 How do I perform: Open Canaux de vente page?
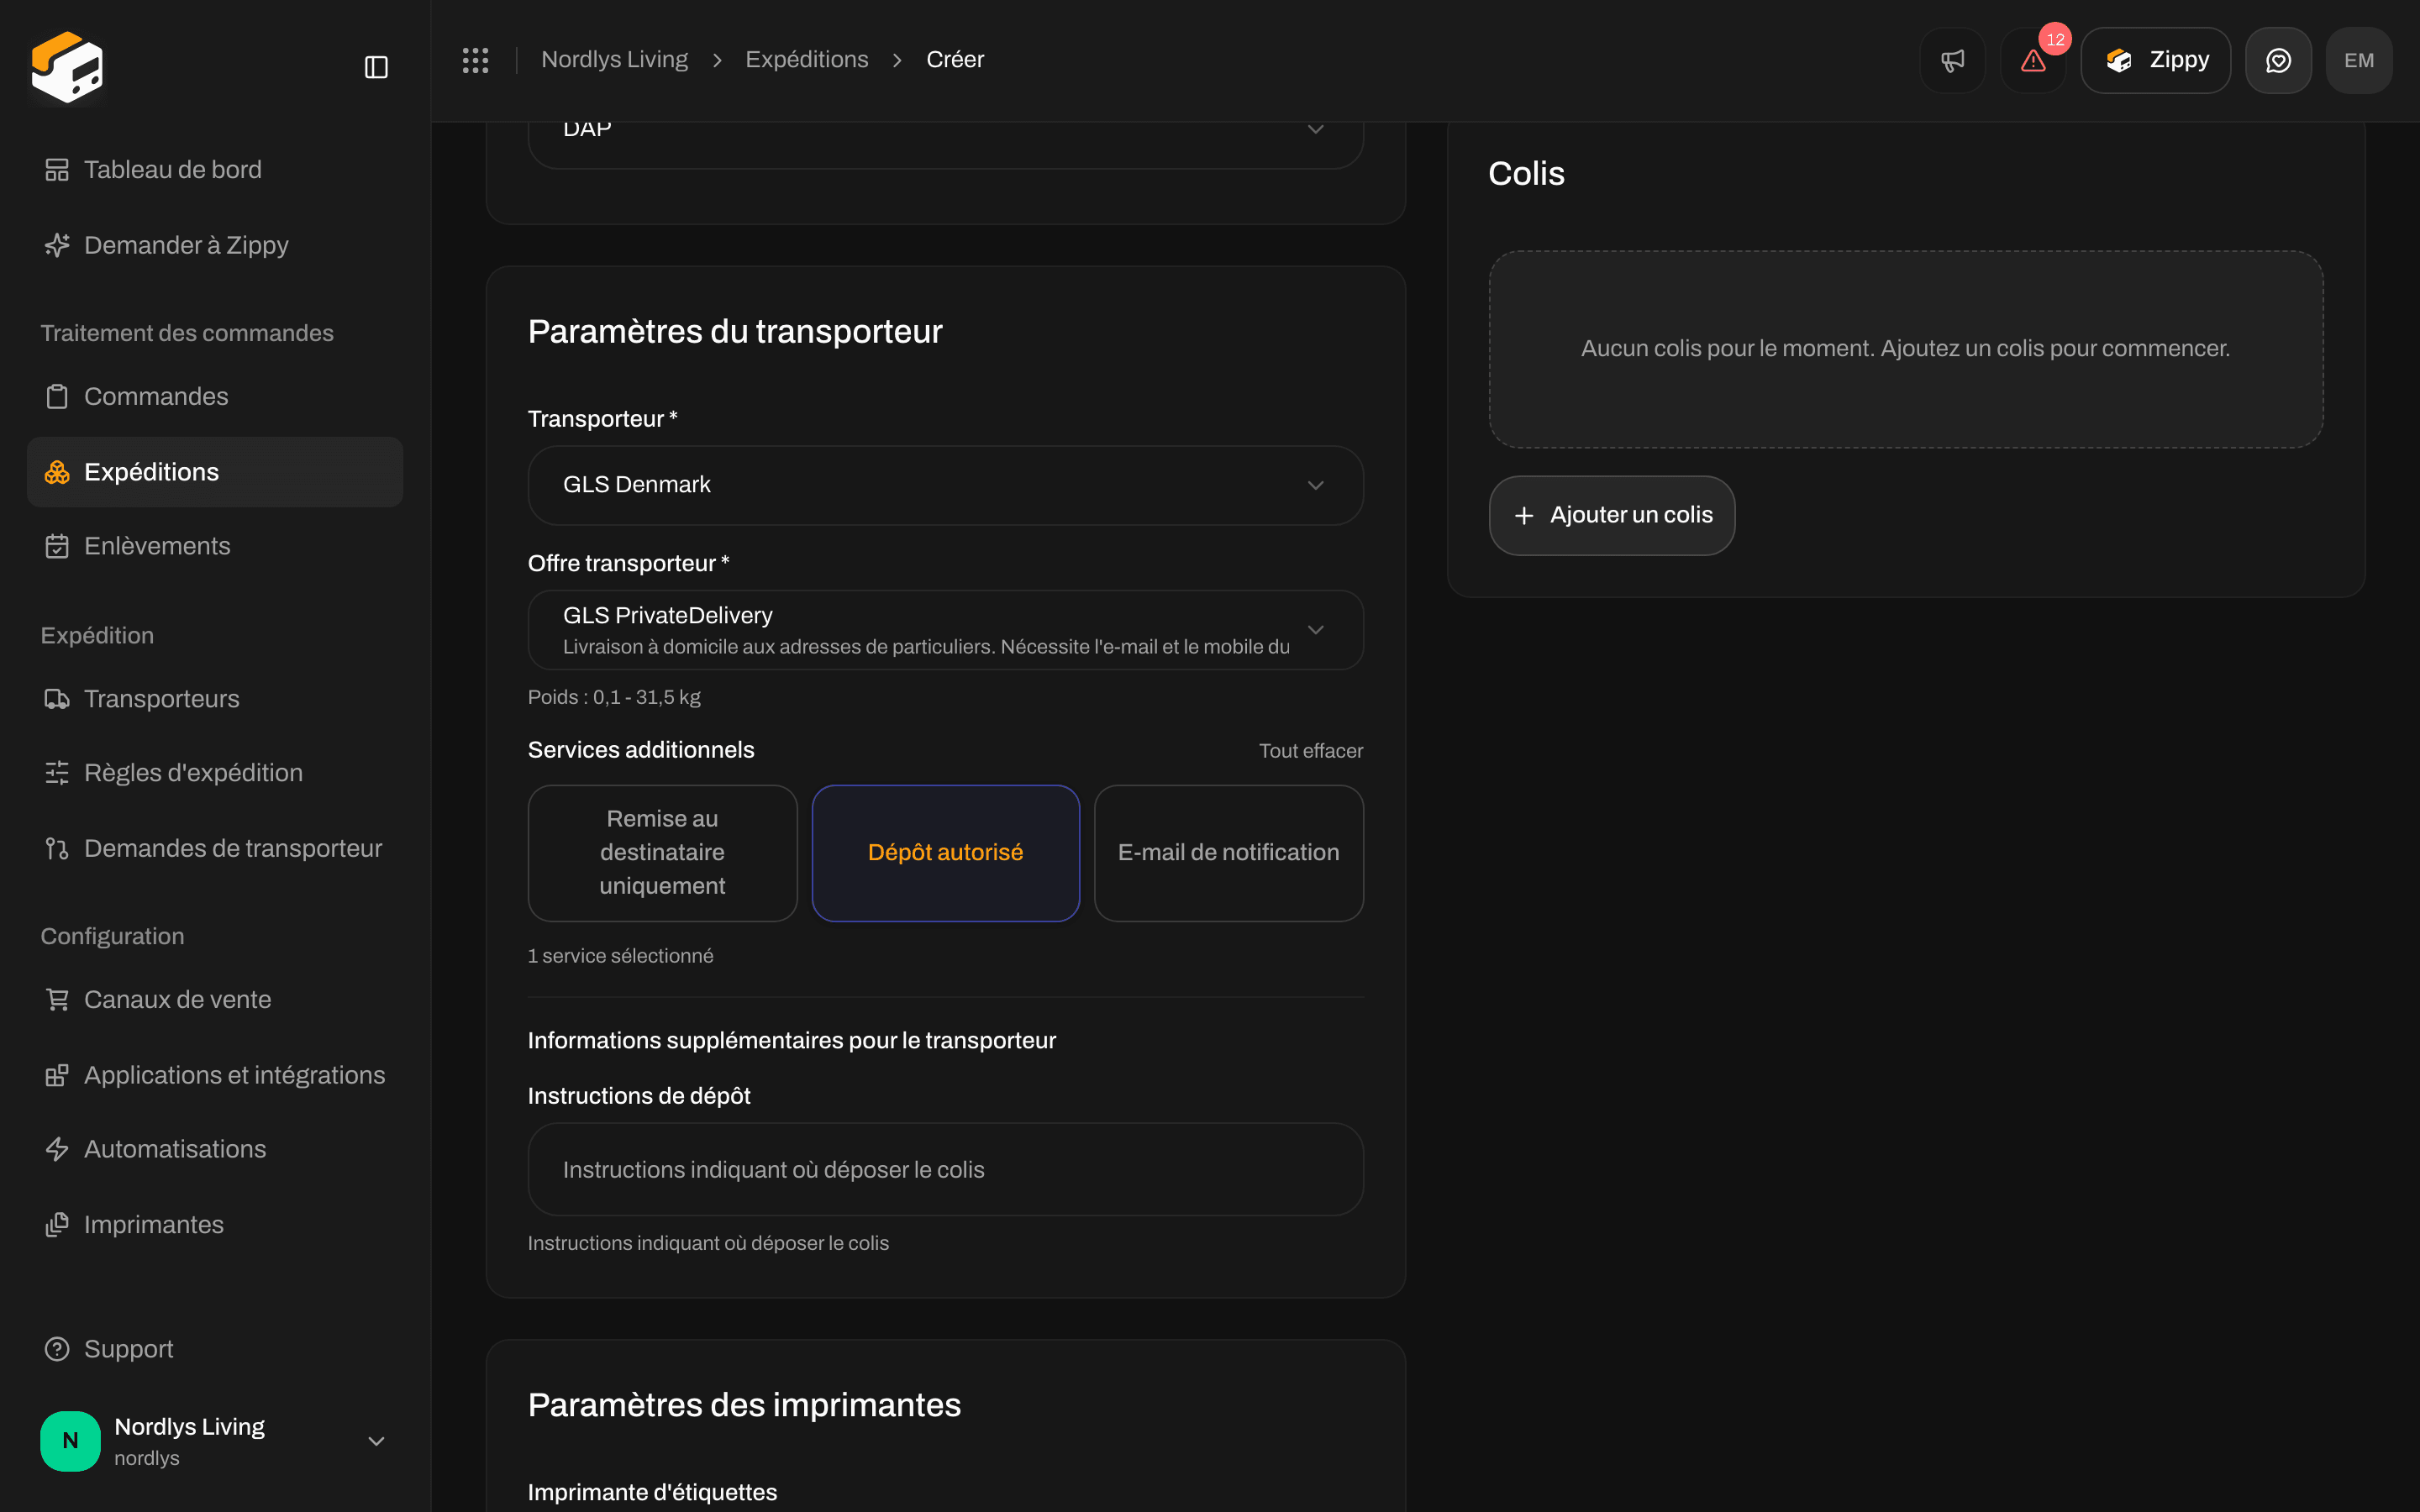(214, 999)
